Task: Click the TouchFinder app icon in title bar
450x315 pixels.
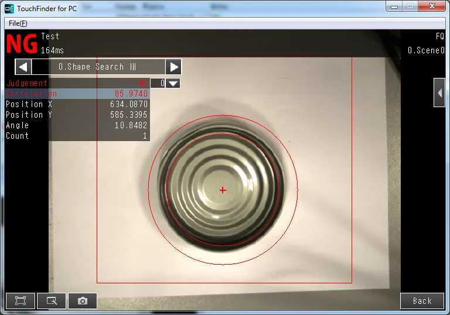Action: (x=9, y=8)
